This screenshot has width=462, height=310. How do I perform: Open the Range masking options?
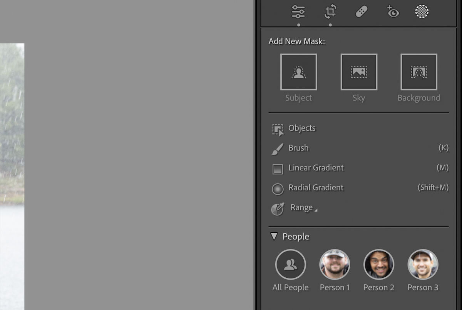(302, 208)
